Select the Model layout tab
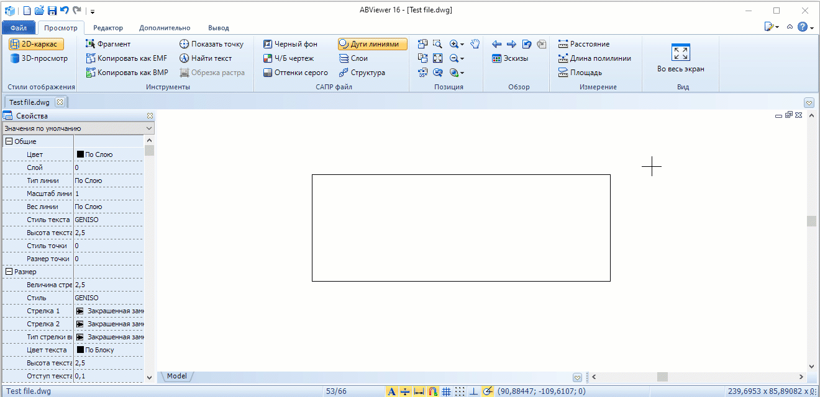This screenshot has width=820, height=397. tap(177, 376)
